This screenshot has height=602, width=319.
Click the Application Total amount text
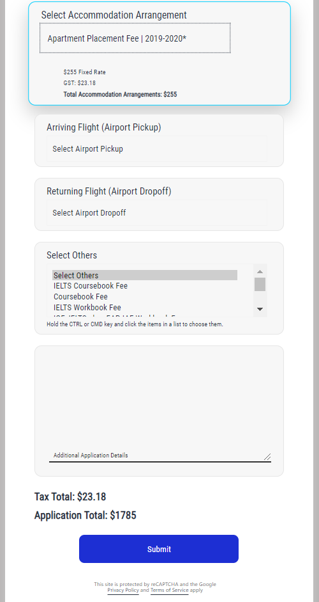click(85, 515)
